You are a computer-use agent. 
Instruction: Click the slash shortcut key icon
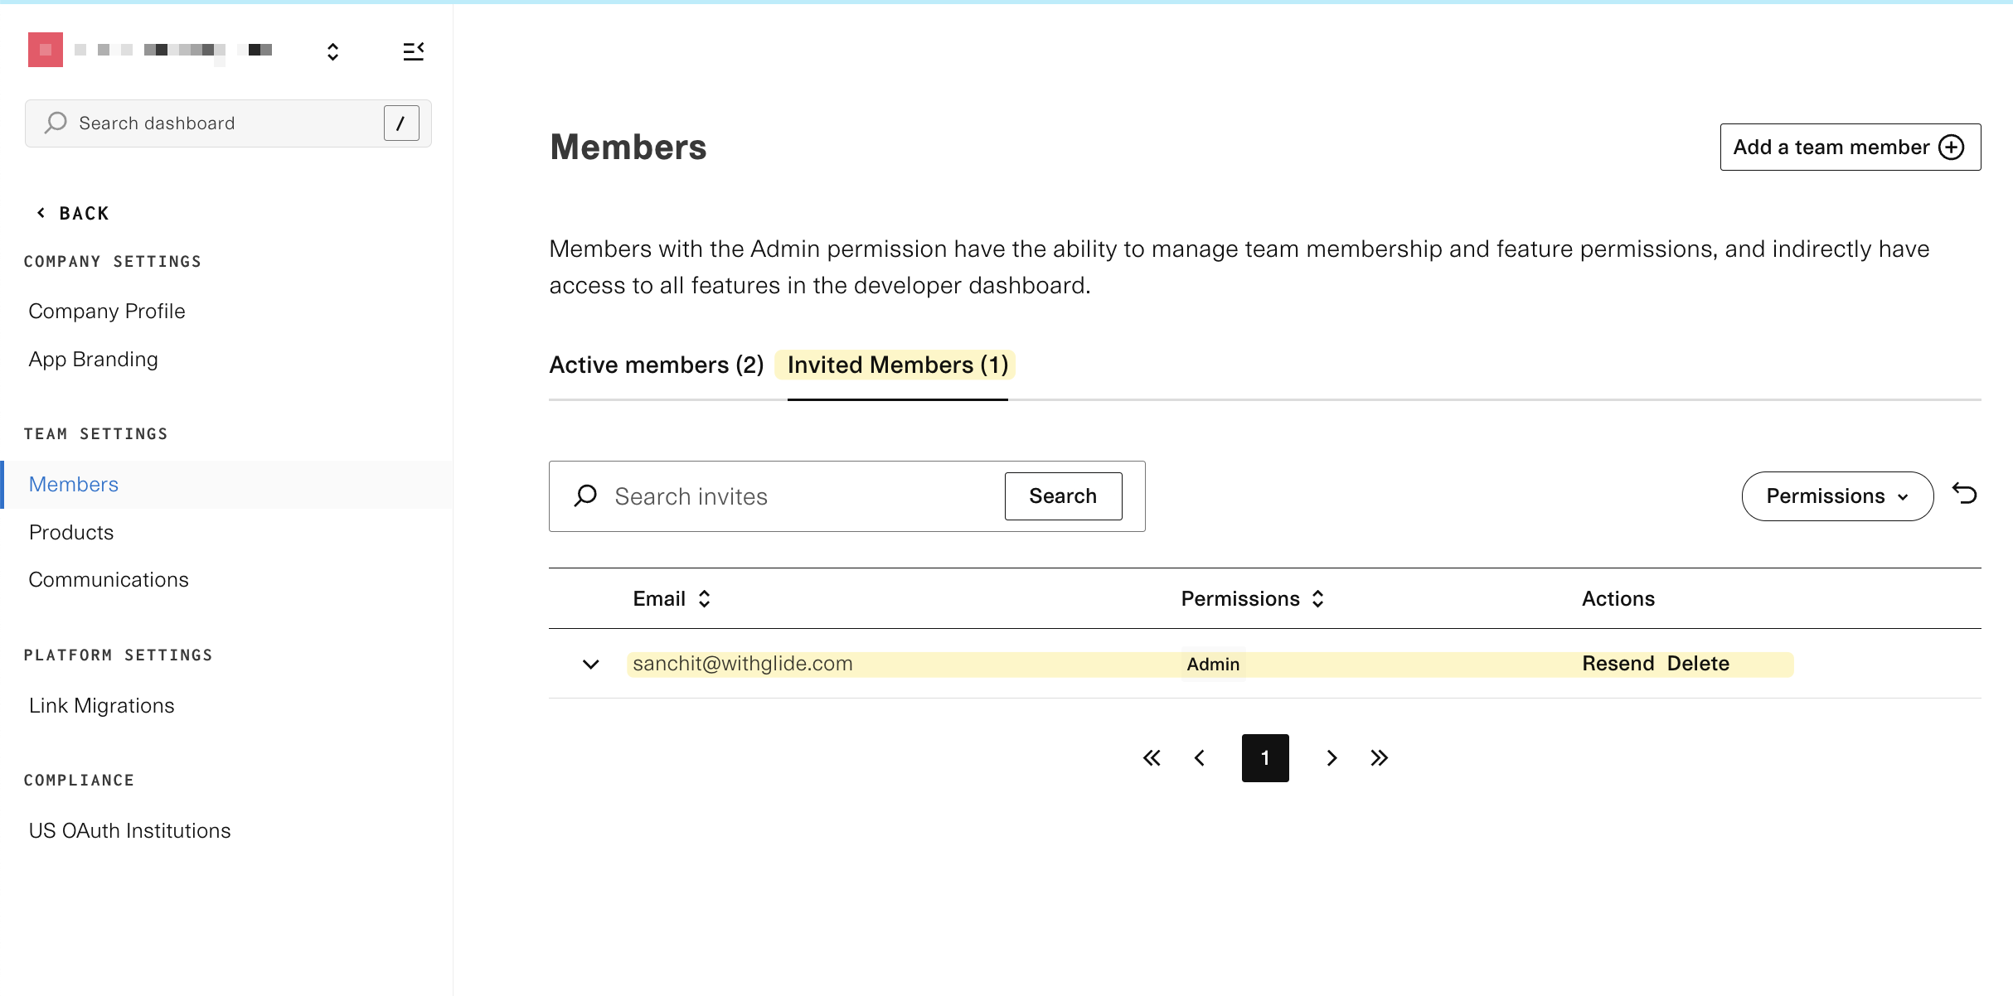401,123
